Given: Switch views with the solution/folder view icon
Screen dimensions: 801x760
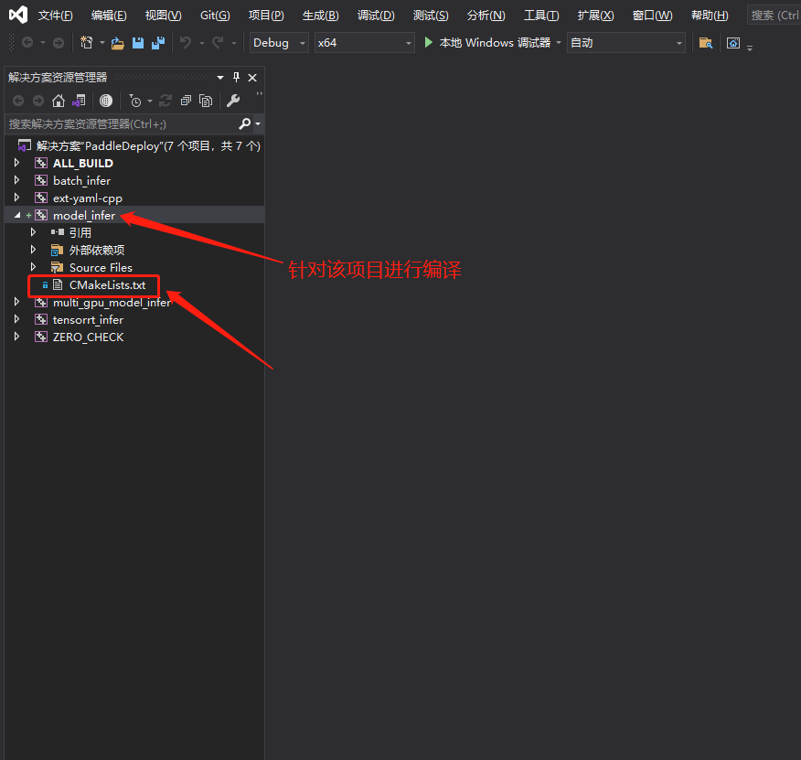Looking at the screenshot, I should [79, 101].
